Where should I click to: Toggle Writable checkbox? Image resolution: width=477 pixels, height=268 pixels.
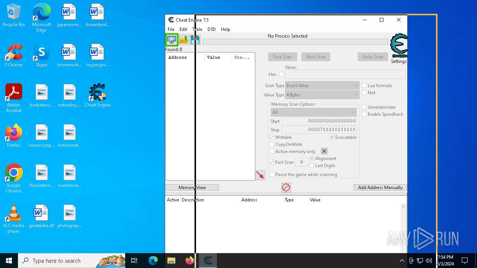click(272, 137)
